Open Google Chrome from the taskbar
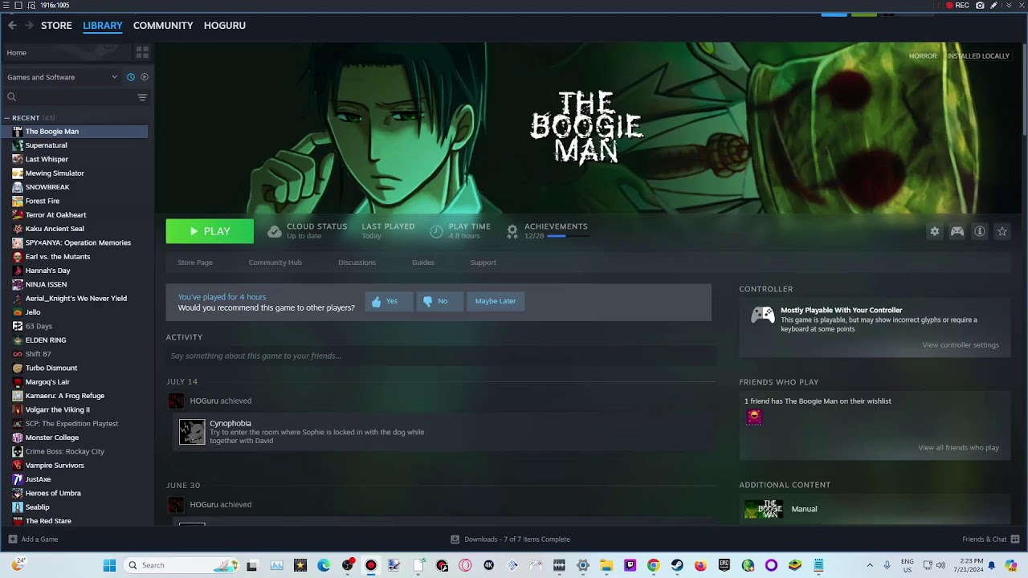1028x578 pixels. [x=654, y=565]
